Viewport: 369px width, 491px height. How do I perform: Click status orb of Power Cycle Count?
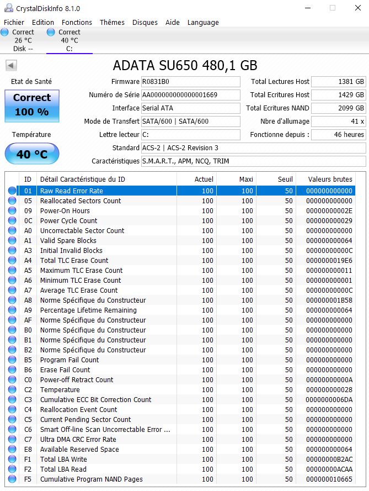(12, 220)
